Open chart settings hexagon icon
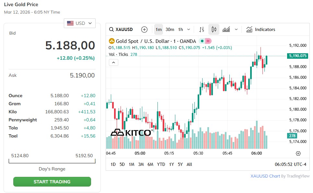The image size is (313, 193). click(x=298, y=153)
